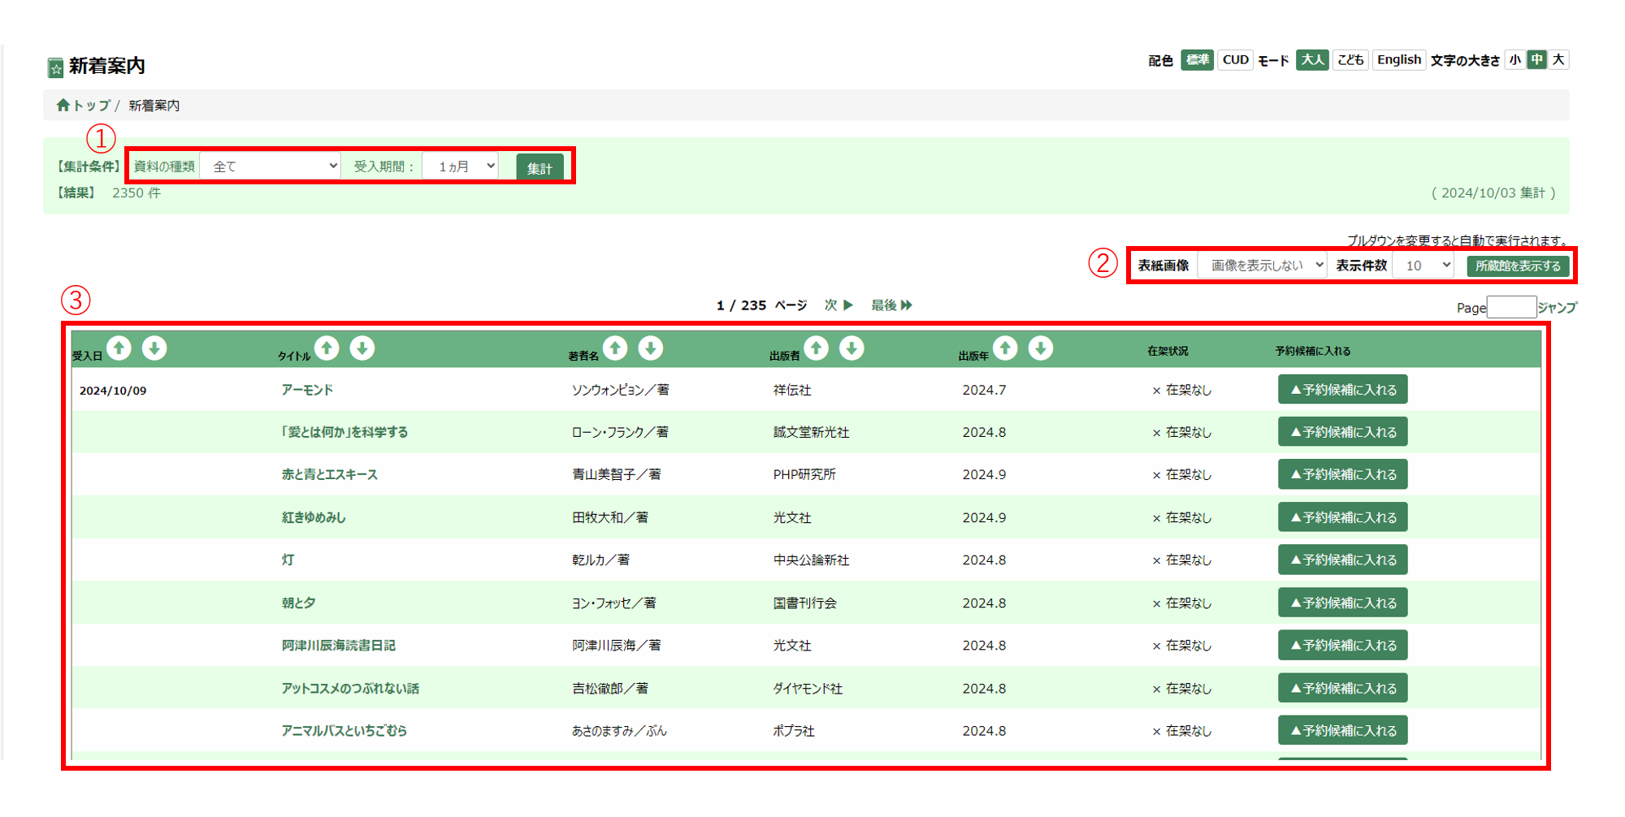Sort 受入日 column in ascending order
The image size is (1625, 817).
[119, 348]
